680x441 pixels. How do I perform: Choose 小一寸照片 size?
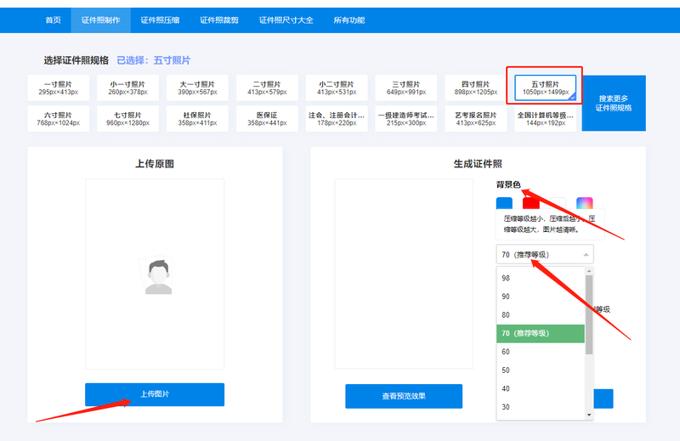(x=128, y=88)
